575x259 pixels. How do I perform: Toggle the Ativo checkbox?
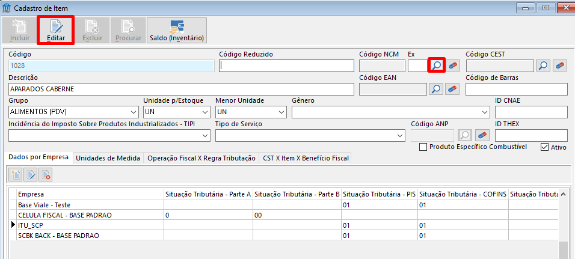coord(544,147)
